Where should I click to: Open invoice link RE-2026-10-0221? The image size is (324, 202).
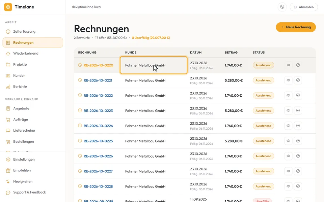tap(98, 80)
